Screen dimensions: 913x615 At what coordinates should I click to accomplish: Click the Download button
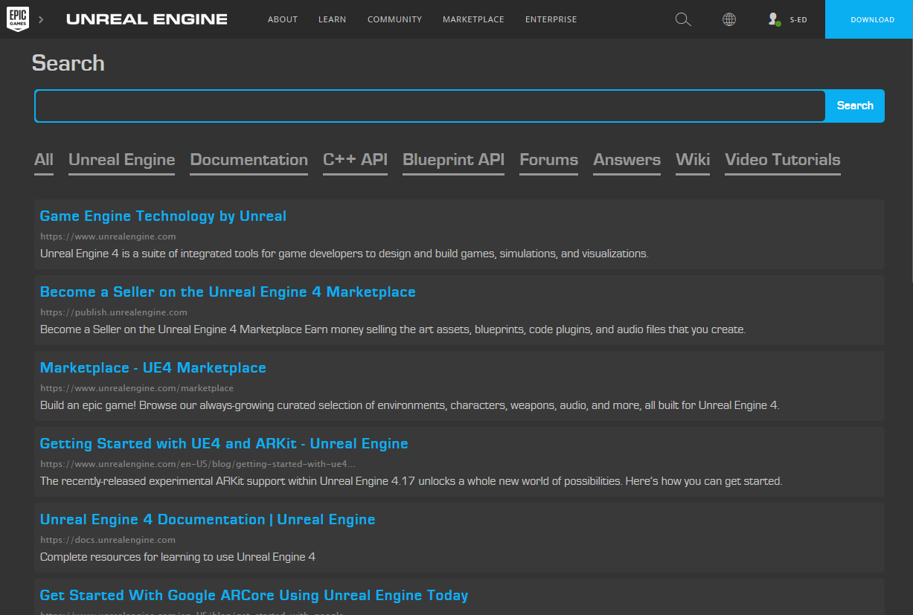(869, 19)
